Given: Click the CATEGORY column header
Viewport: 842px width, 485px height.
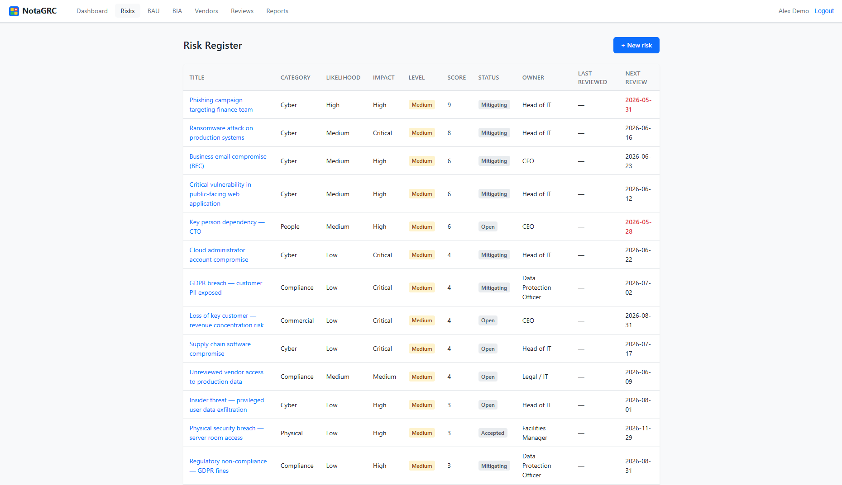Looking at the screenshot, I should [295, 78].
